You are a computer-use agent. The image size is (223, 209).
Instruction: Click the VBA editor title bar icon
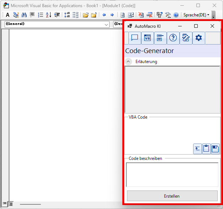6,6
